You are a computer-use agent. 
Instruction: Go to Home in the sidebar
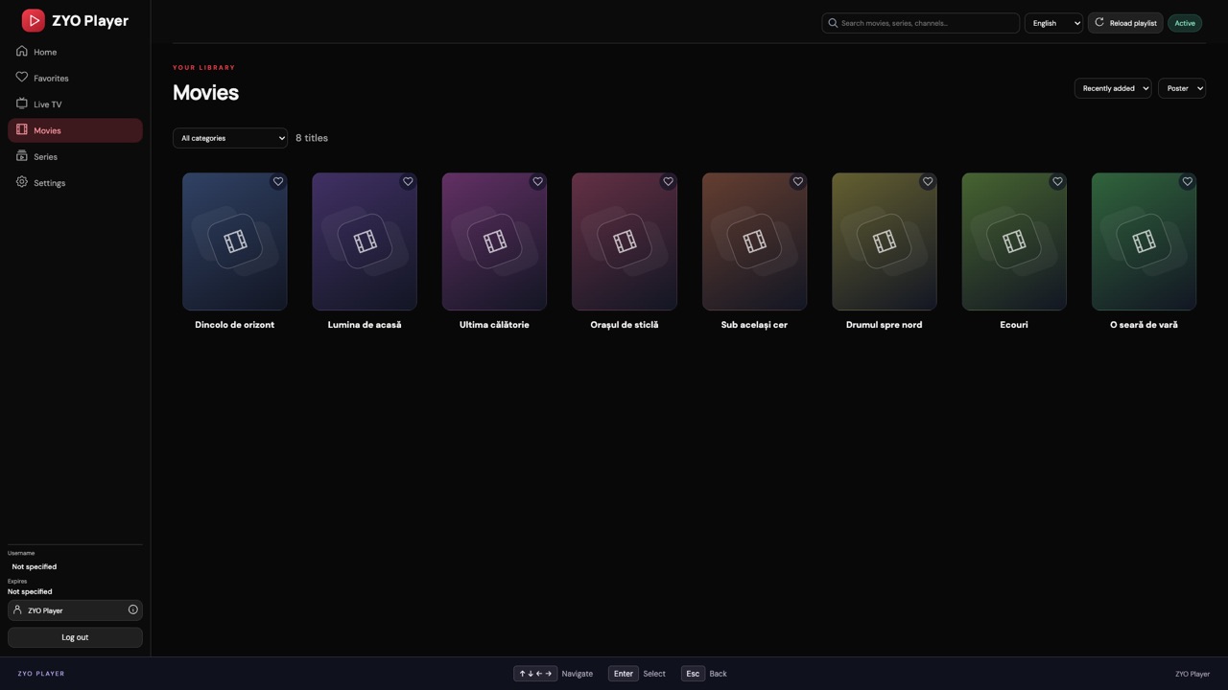75,52
